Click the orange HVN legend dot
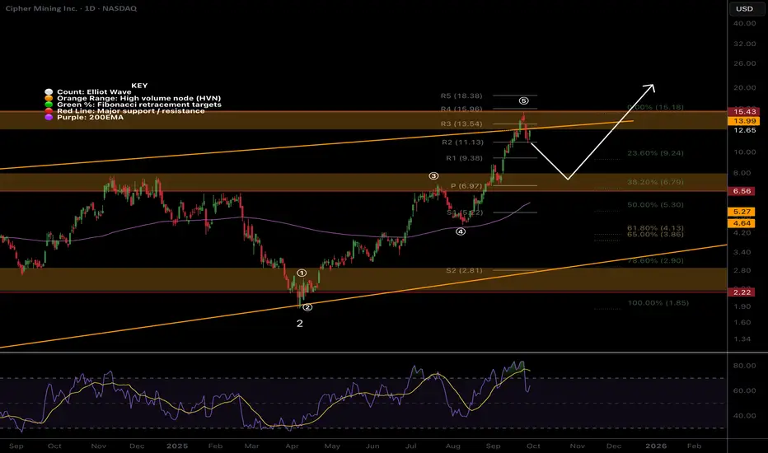 [x=49, y=98]
